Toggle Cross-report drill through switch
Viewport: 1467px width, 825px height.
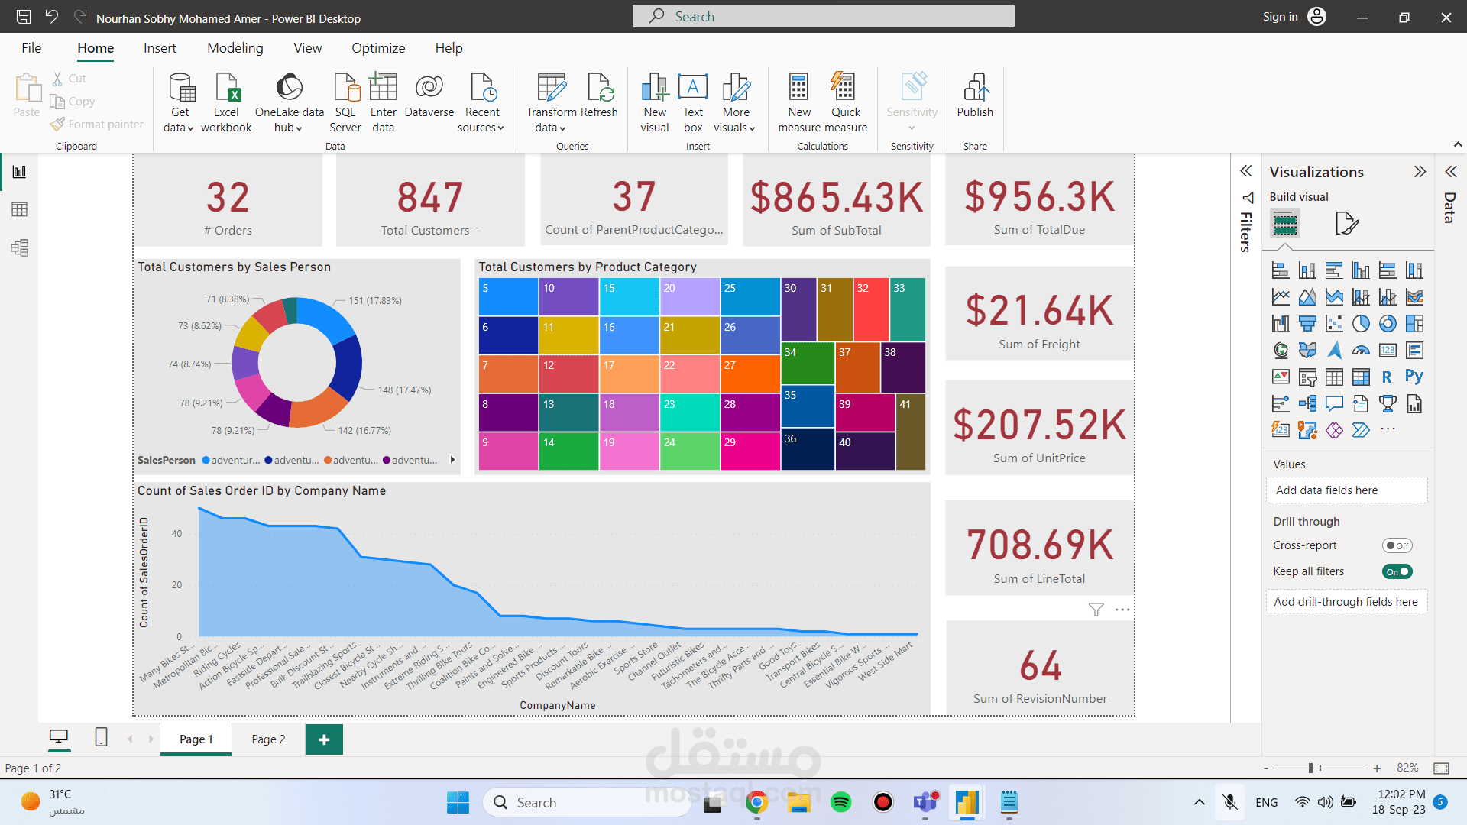pos(1397,545)
